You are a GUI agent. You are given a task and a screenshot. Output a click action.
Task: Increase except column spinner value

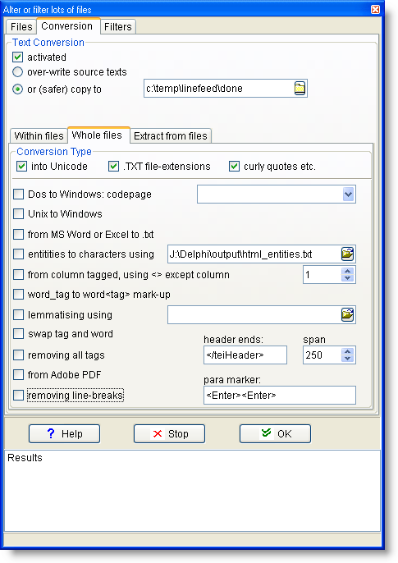347,271
